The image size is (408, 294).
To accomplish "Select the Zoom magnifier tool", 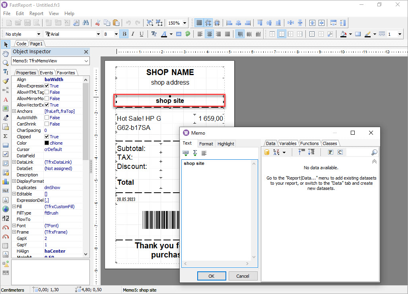I will (x=6, y=63).
